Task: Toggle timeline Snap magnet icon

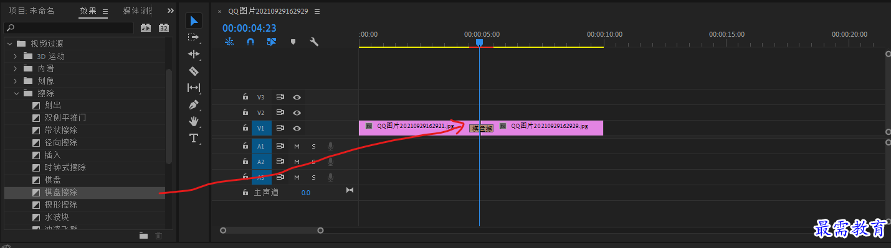Action: [x=250, y=42]
